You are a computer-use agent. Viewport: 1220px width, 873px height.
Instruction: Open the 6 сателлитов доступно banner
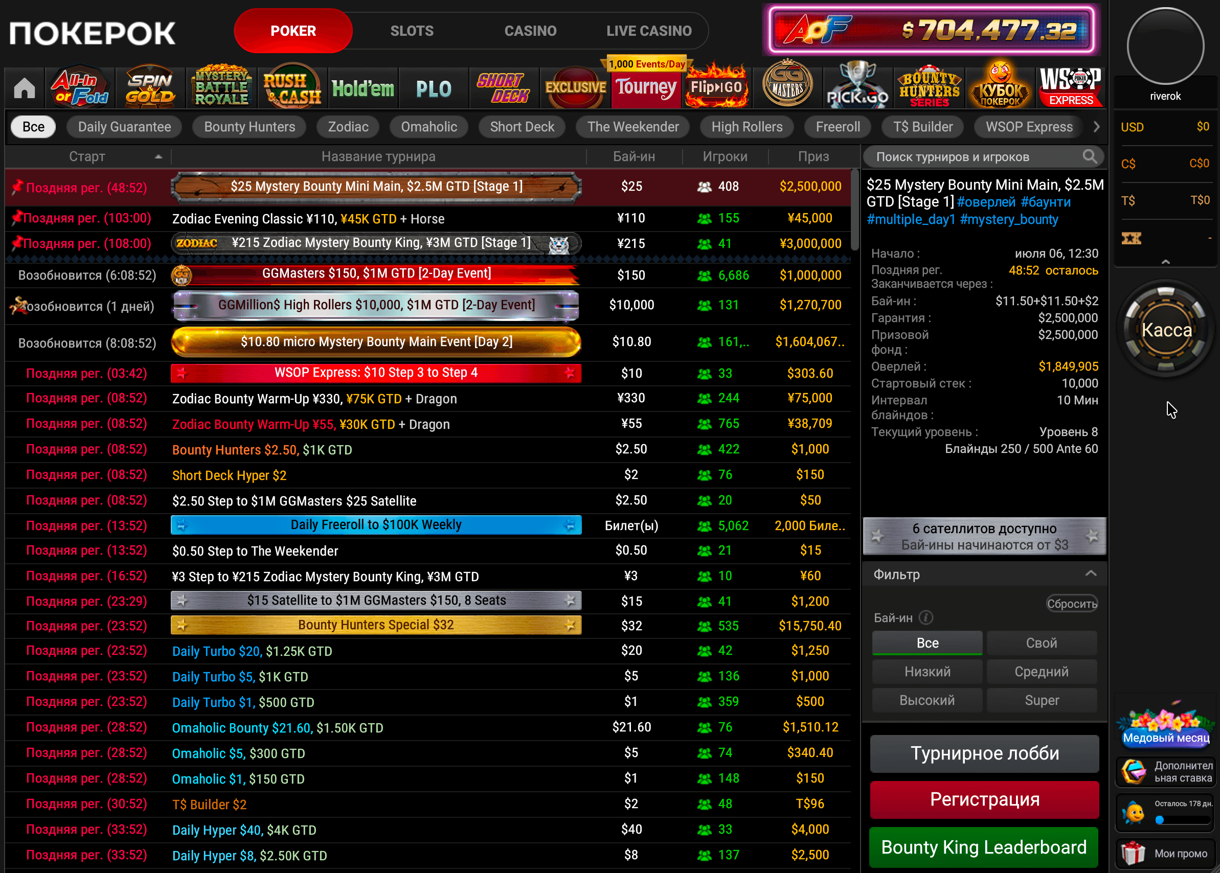point(984,536)
